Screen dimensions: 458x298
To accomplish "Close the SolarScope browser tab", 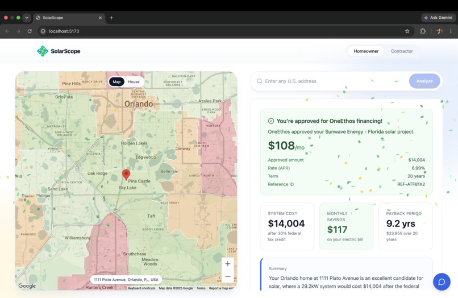I will [100, 18].
